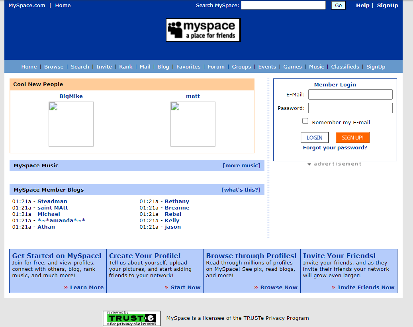Screen dimensions: 413x327
Task: Select Invite in the navigation bar
Action: coord(104,67)
